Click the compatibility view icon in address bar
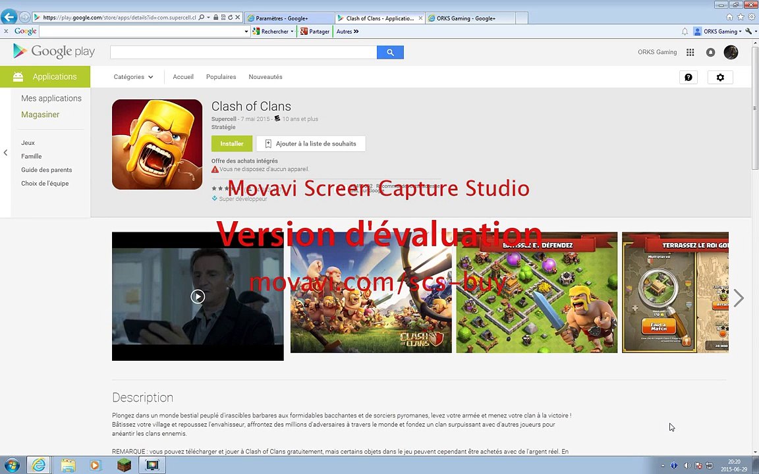 point(223,17)
